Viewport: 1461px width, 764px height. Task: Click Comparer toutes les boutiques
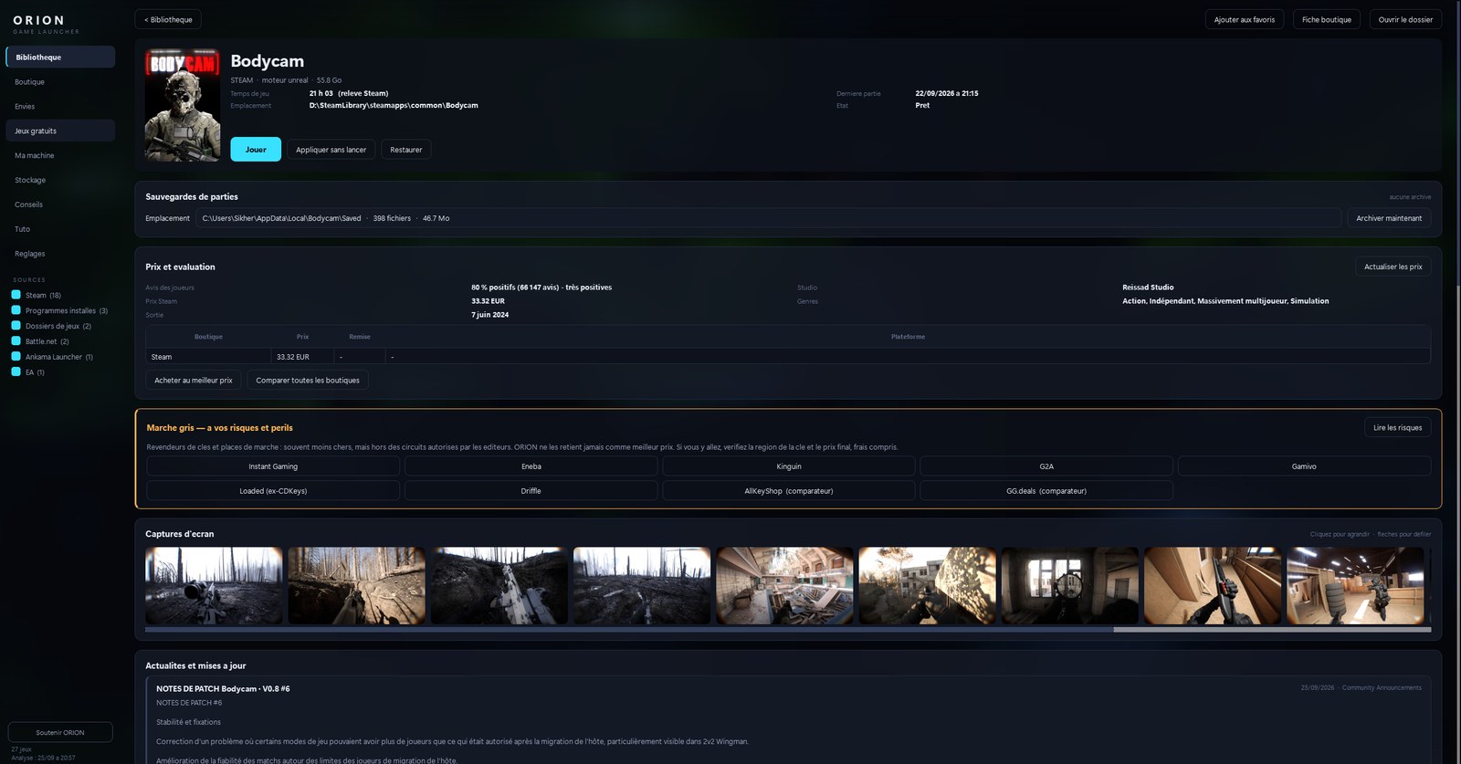(x=308, y=381)
